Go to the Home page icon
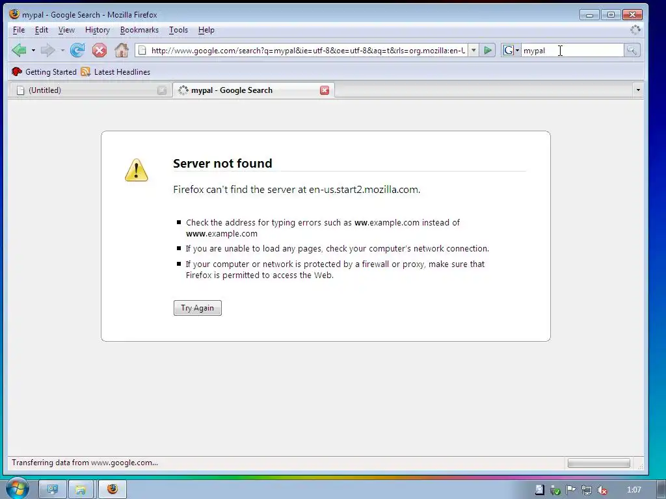Screen dimensions: 666x499 [122, 50]
